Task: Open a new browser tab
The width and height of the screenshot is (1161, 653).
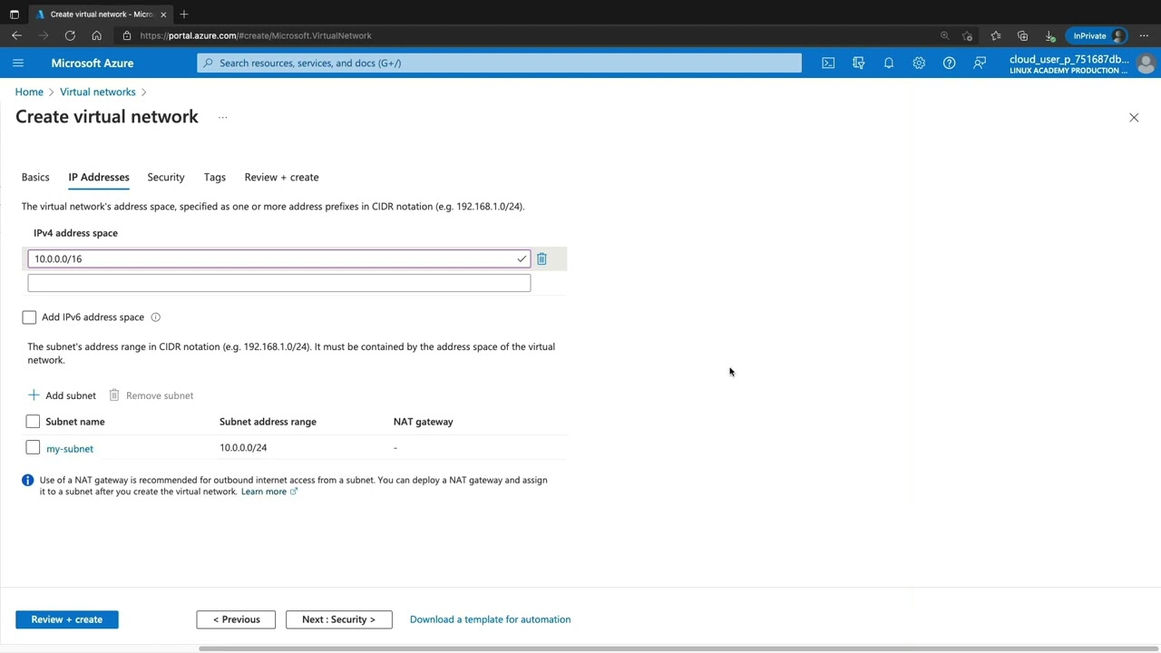Action: click(184, 14)
